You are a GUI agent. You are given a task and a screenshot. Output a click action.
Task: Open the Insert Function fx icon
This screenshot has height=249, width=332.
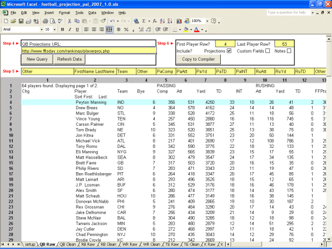pyautogui.click(x=155, y=21)
